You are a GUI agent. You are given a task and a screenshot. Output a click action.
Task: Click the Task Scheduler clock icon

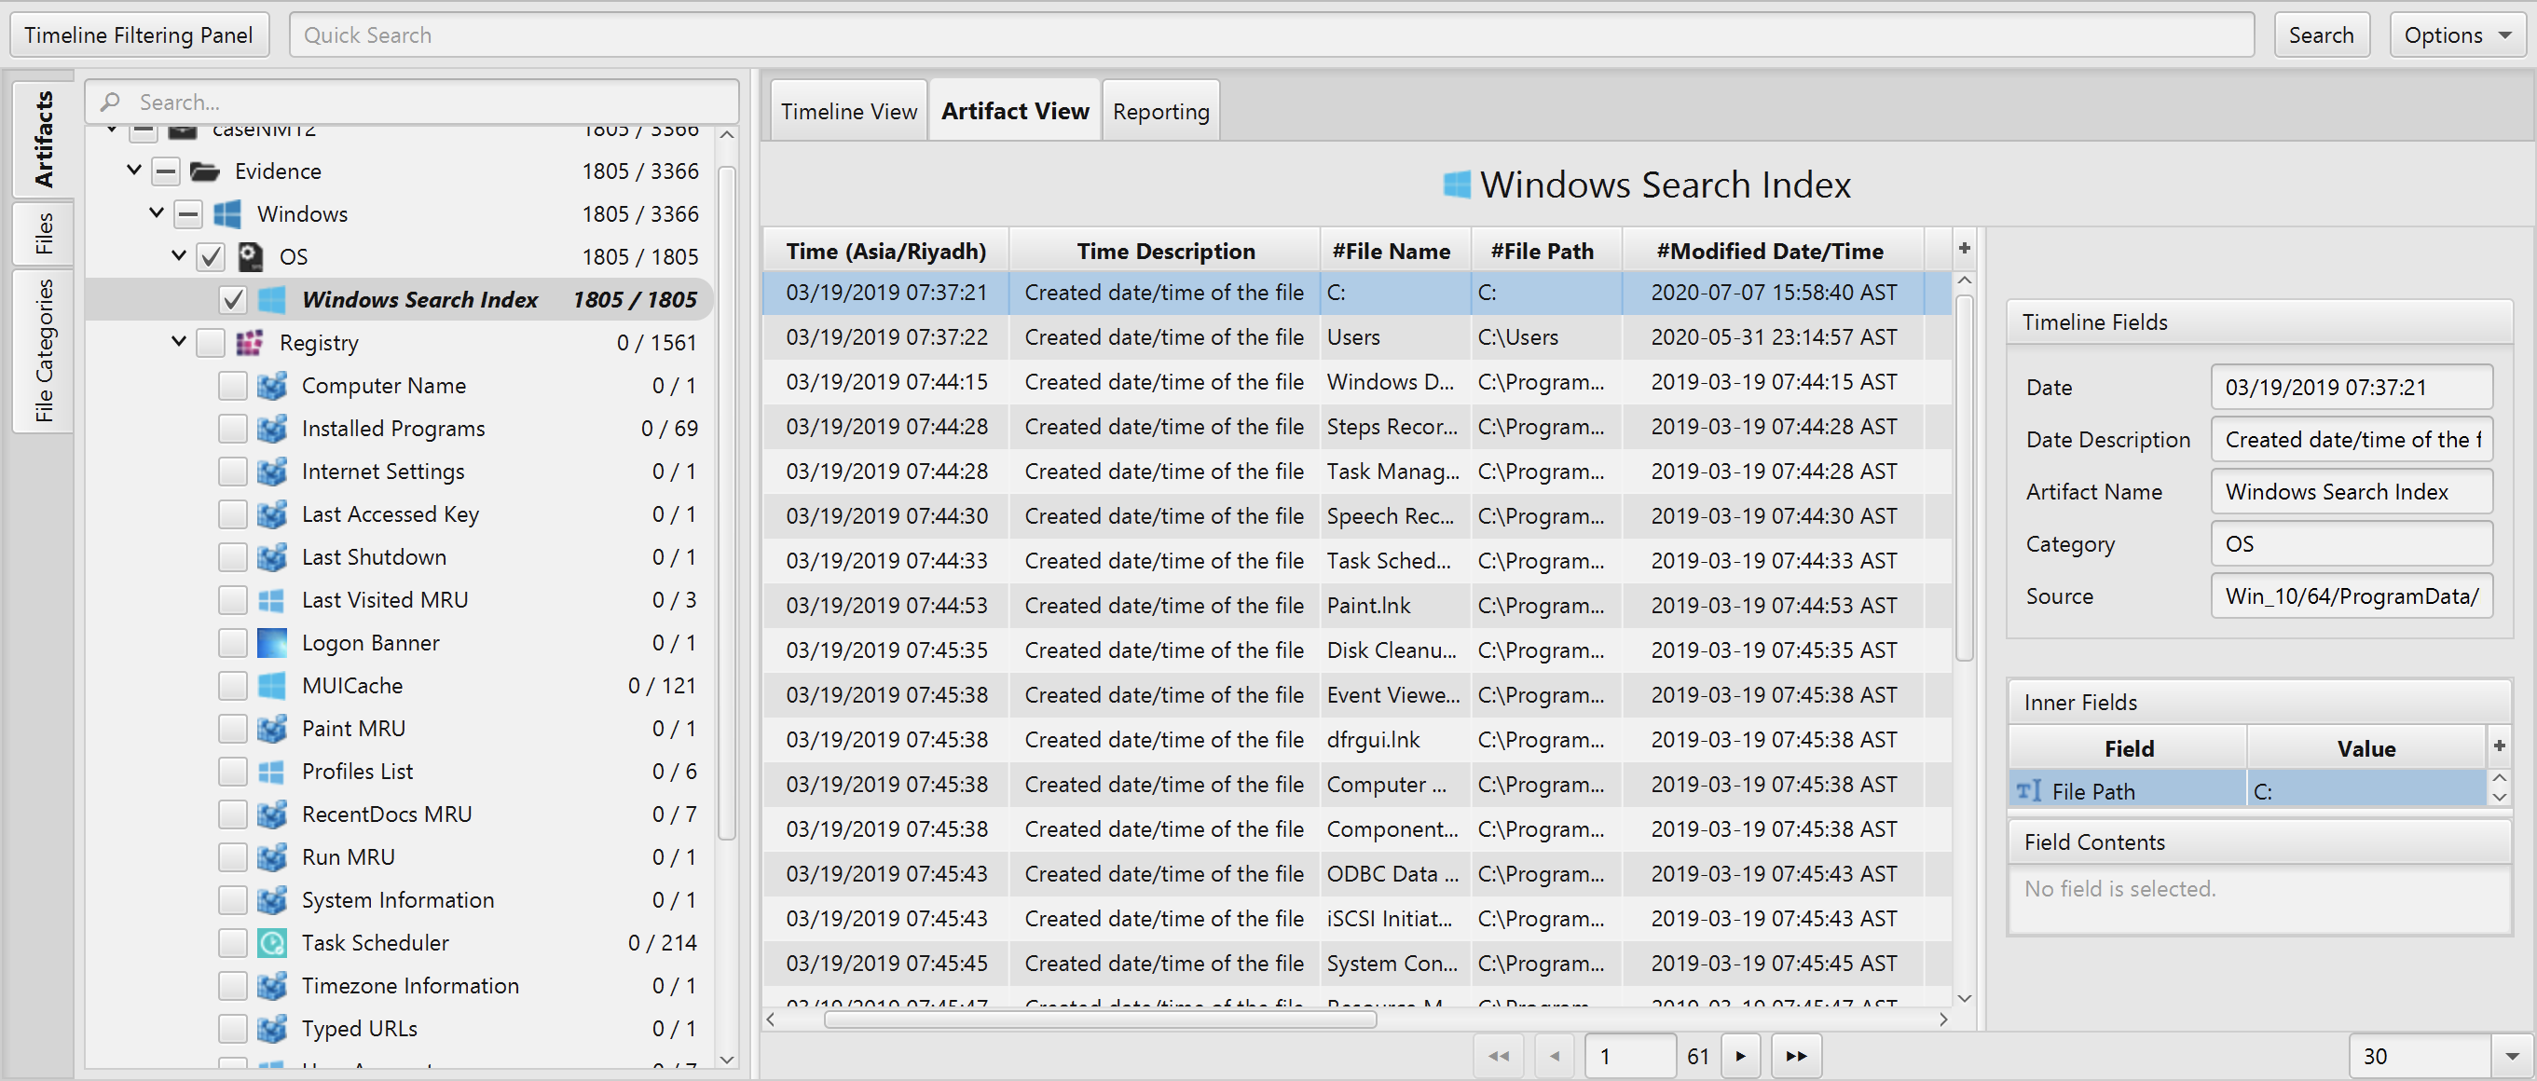(x=272, y=943)
